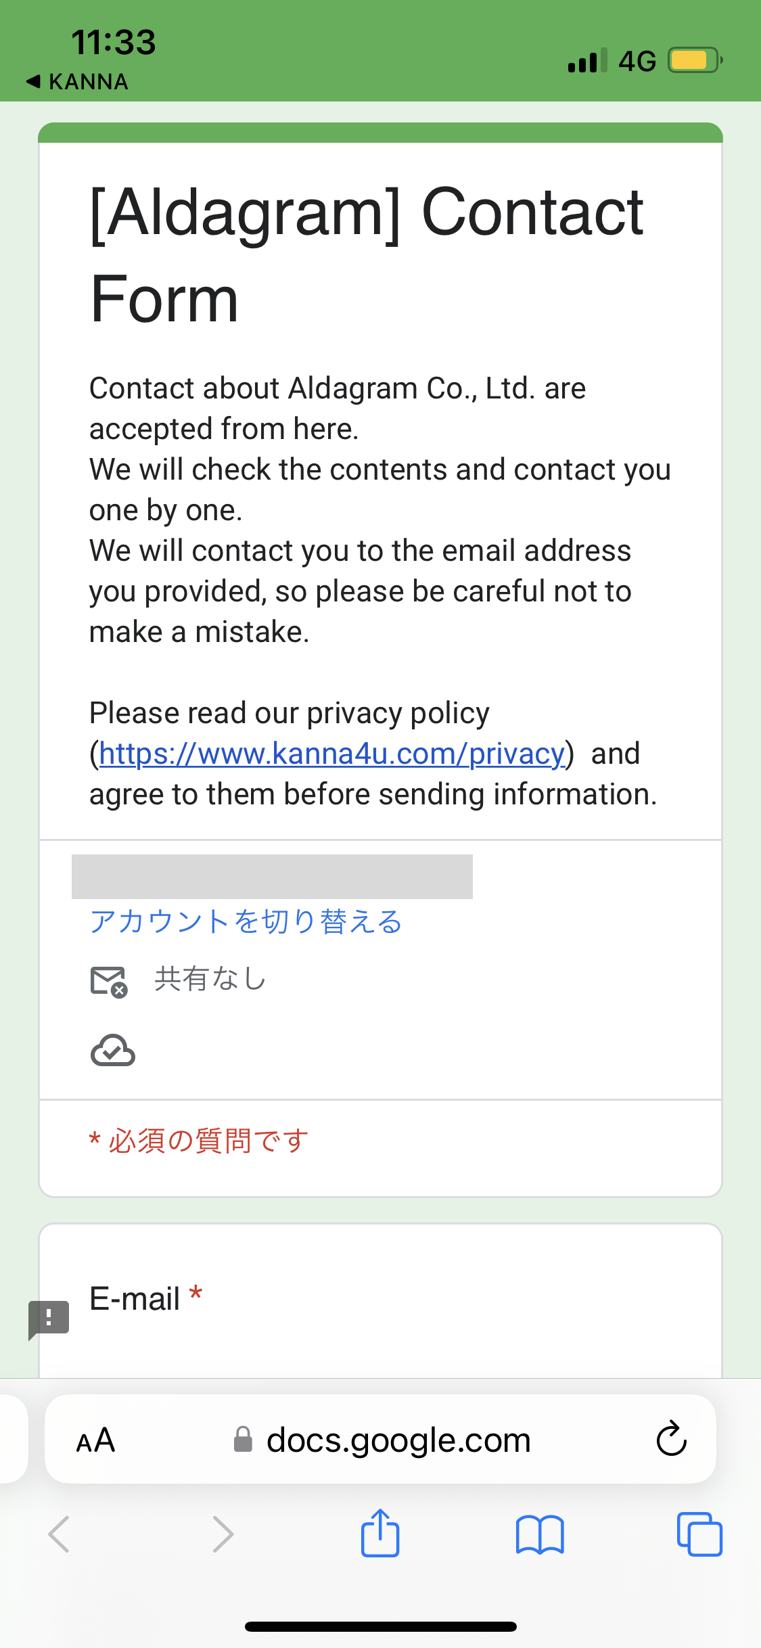Screen dimensions: 761x1648
Task: Tap the アカウントを切り替える switch account link
Action: (246, 922)
